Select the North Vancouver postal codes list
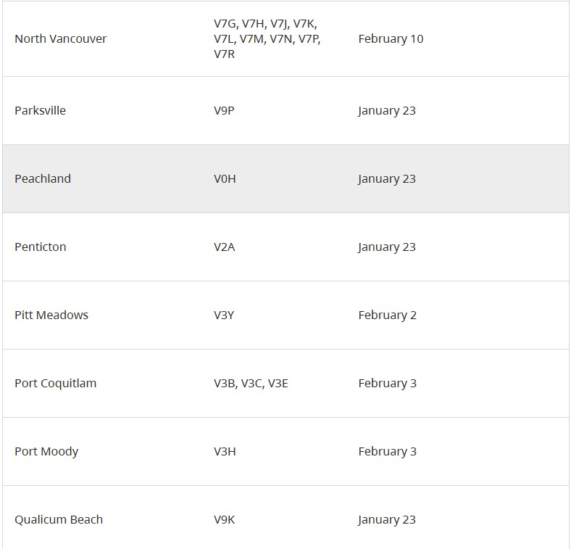The height and width of the screenshot is (549, 571). click(x=267, y=39)
